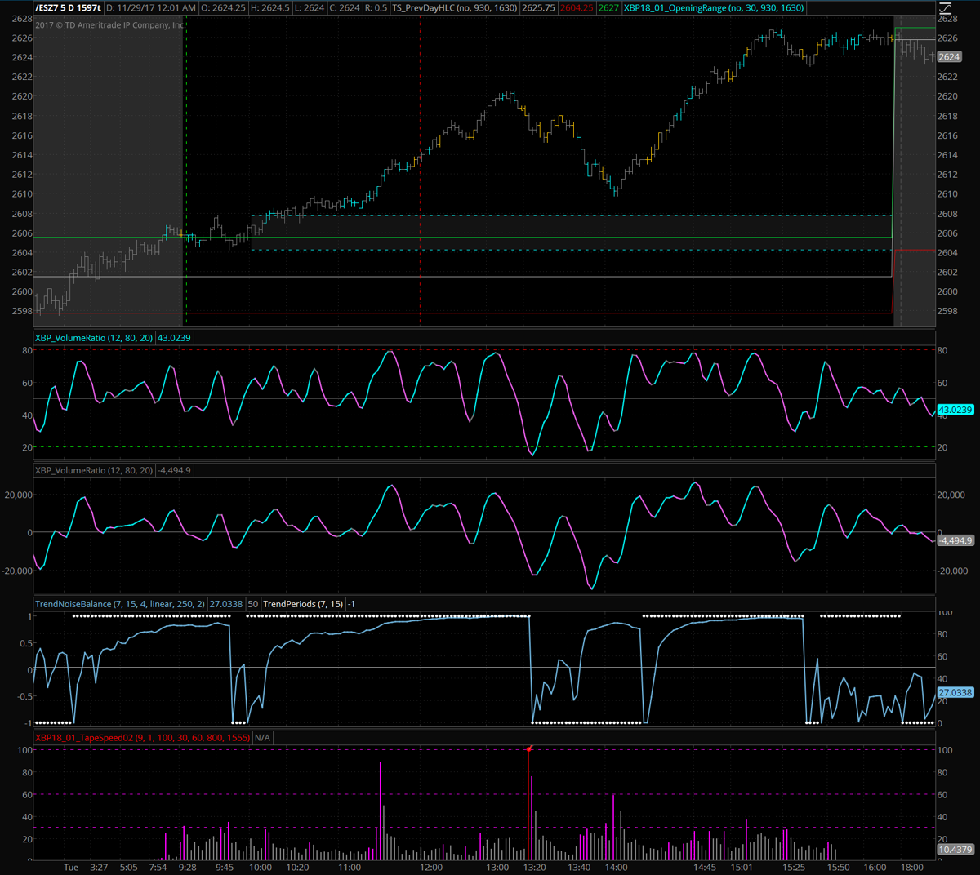980x875 pixels.
Task: Click the XBP18_01_TapeSpeed02 study label
Action: tap(142, 737)
